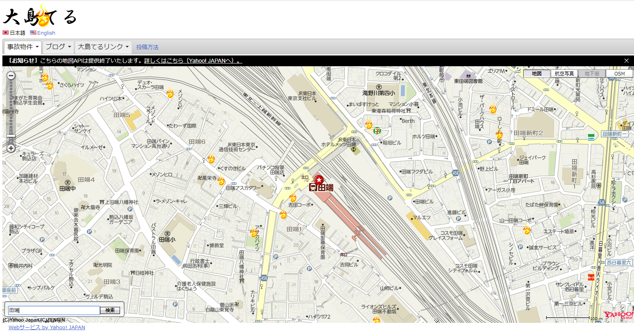Expand the 大島てるリンク dropdown

(103, 47)
